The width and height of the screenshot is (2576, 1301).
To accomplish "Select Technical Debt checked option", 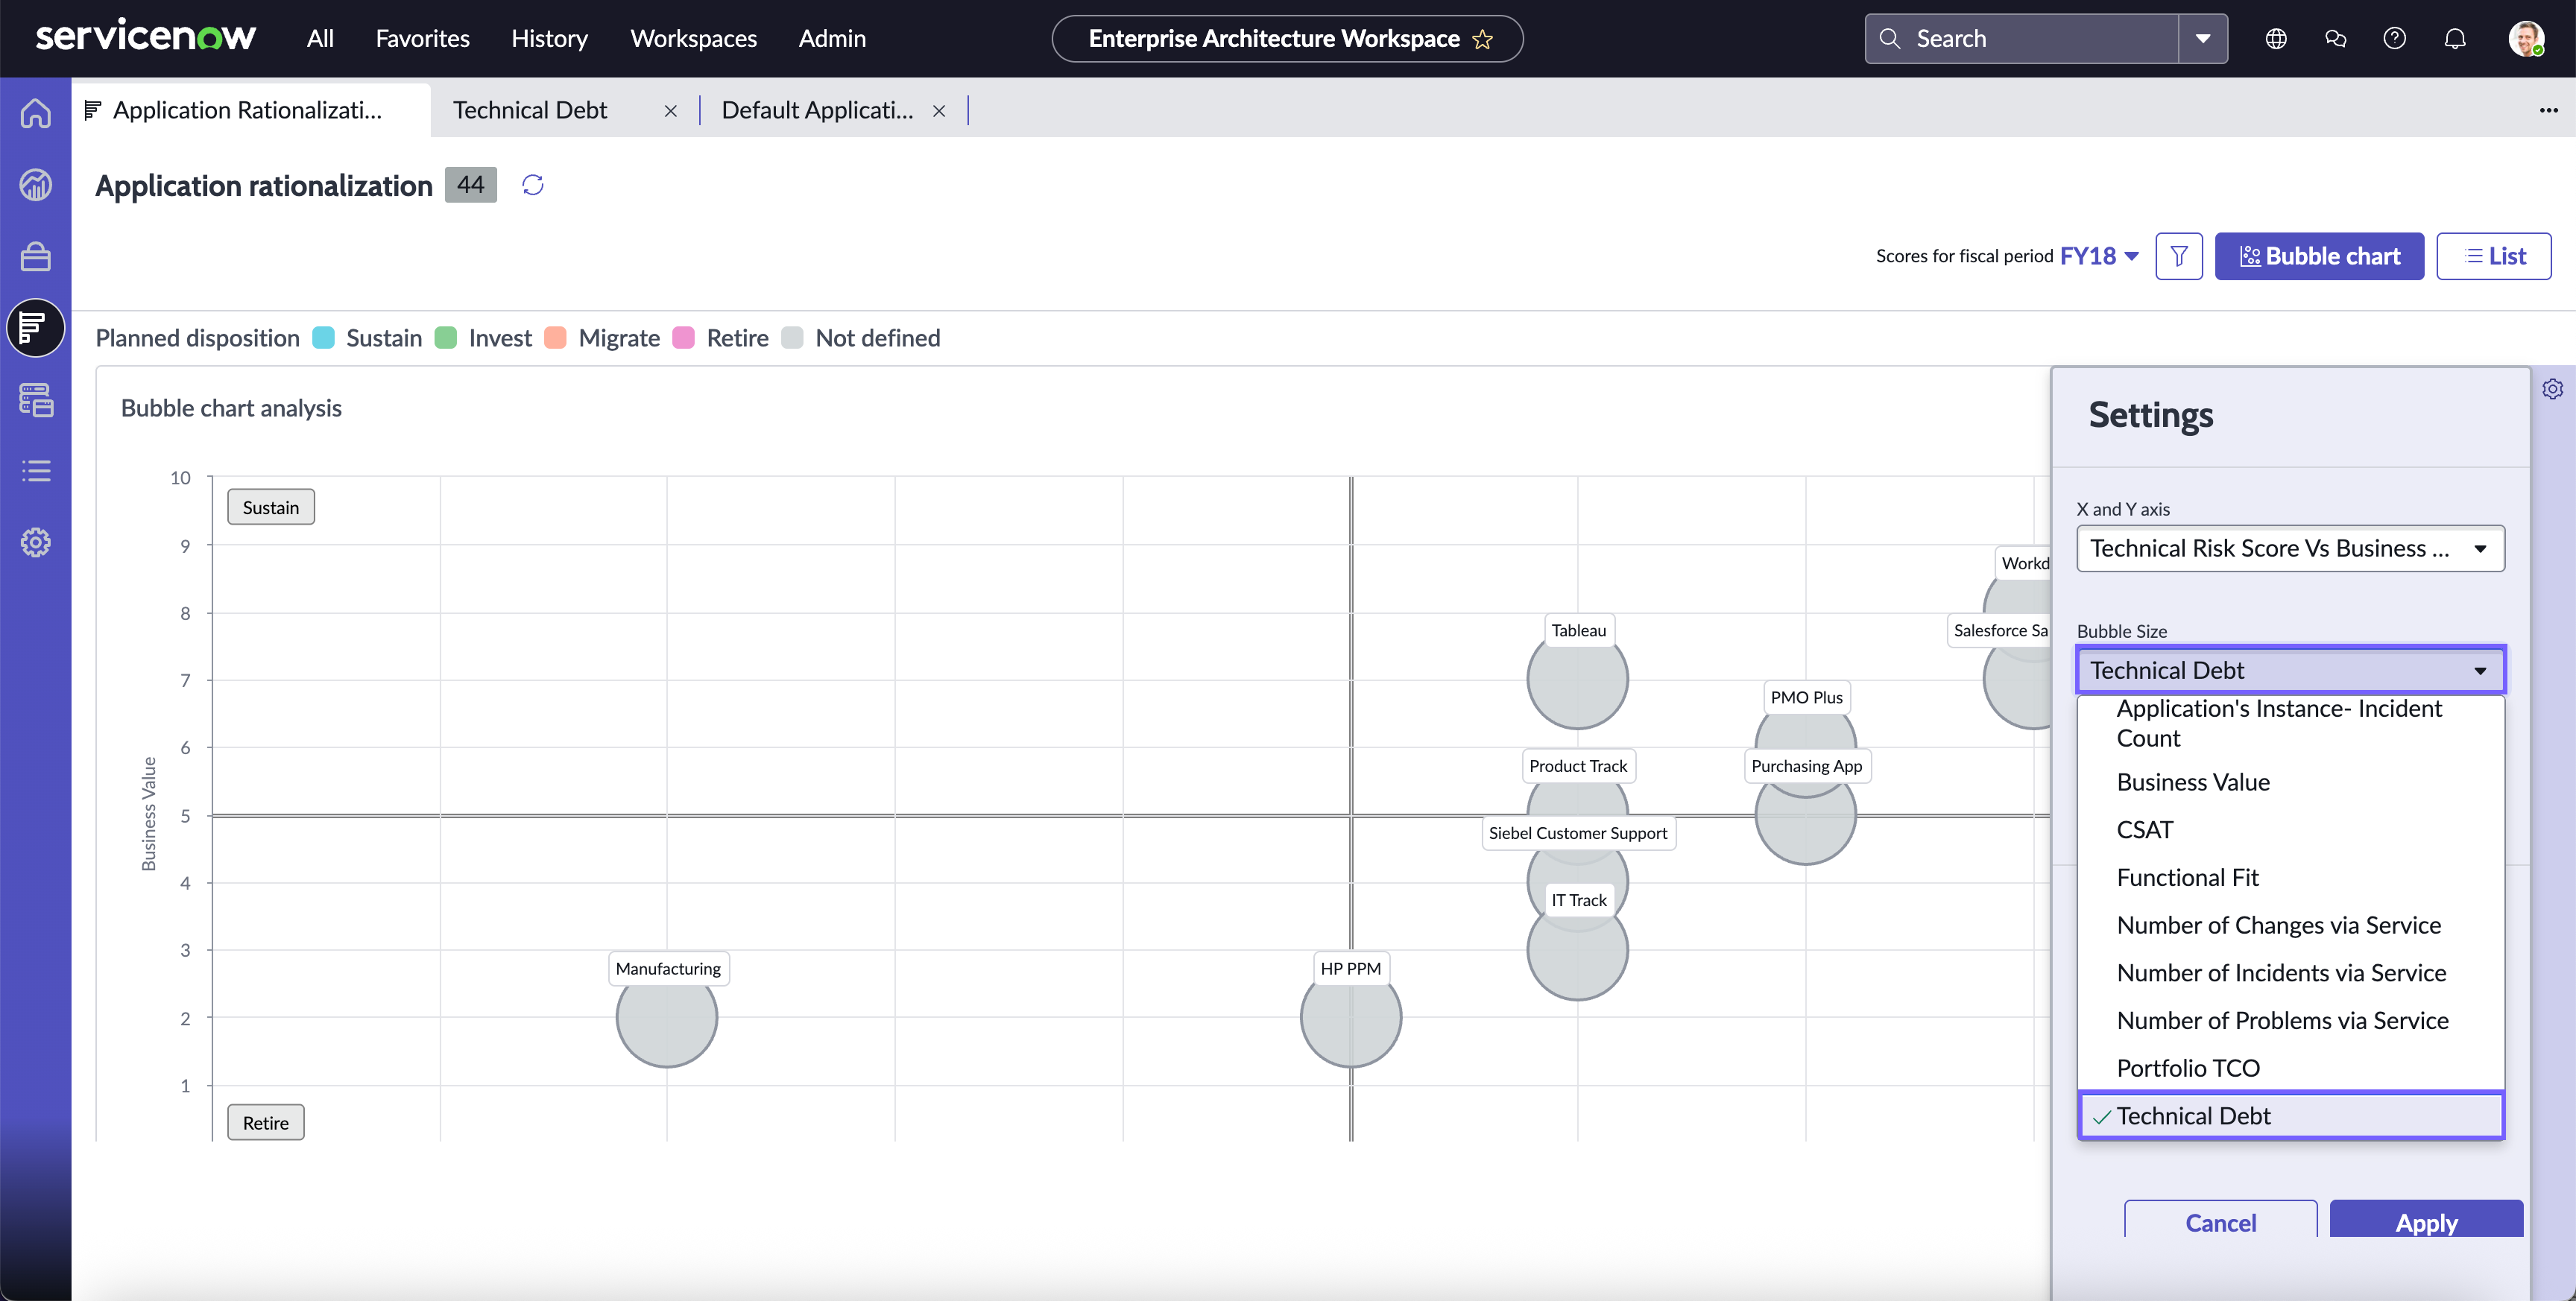I will pyautogui.click(x=2291, y=1116).
